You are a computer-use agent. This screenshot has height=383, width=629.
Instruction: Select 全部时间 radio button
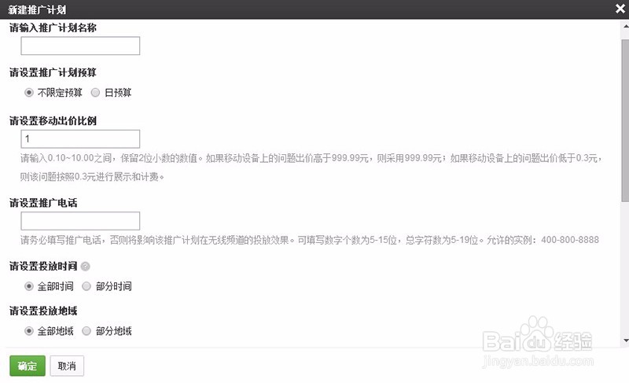coord(29,286)
